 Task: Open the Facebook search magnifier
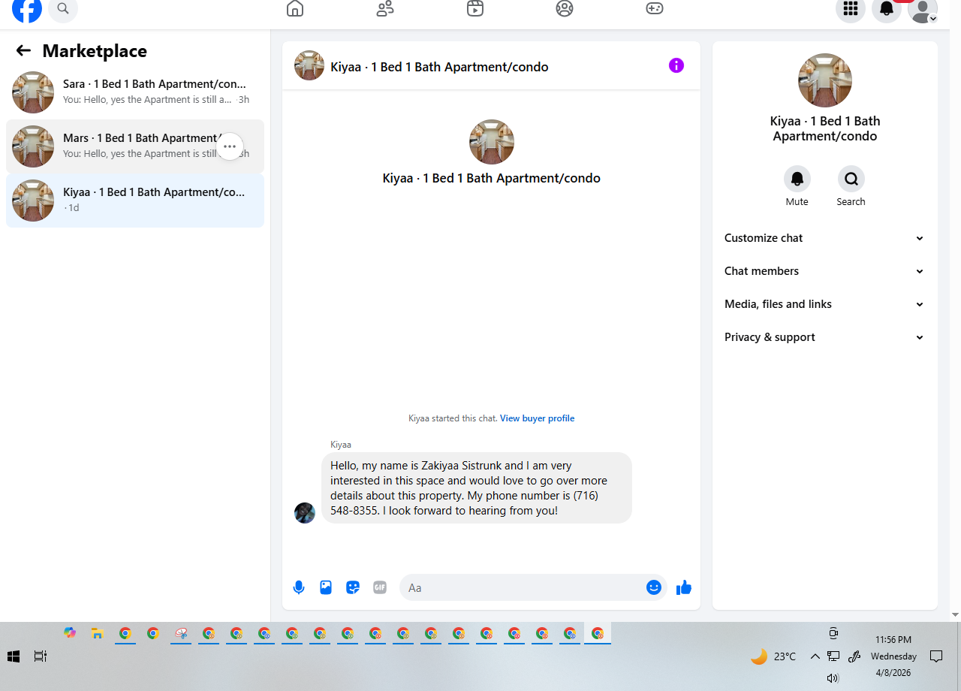[x=63, y=9]
